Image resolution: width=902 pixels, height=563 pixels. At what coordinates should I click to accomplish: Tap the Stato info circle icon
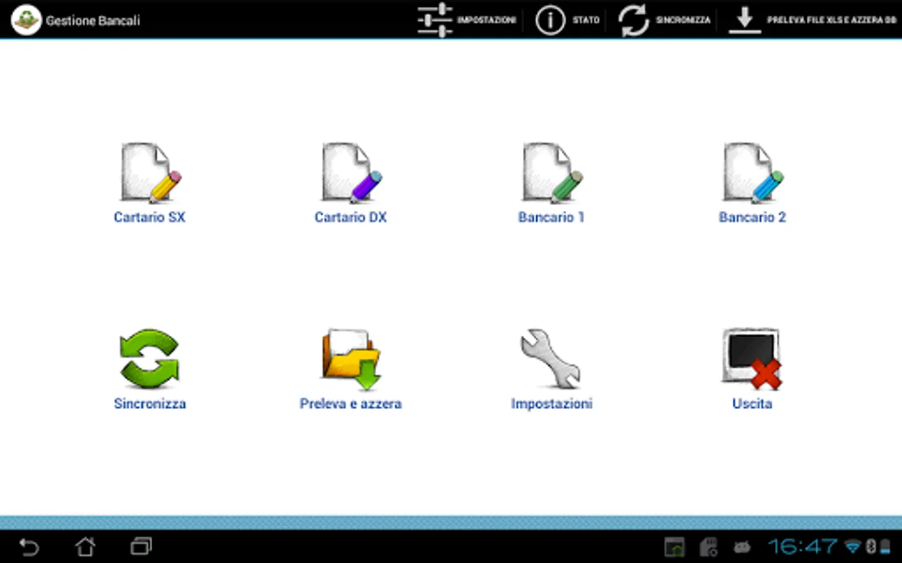[550, 20]
